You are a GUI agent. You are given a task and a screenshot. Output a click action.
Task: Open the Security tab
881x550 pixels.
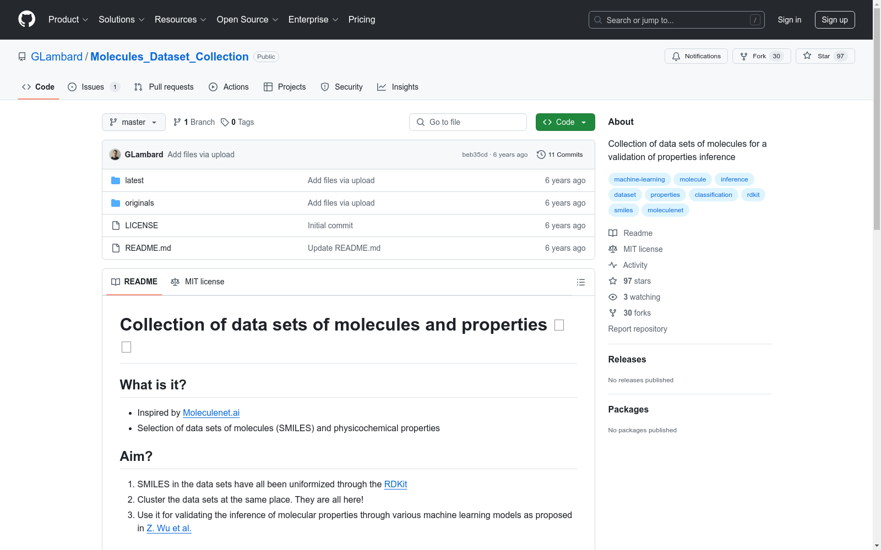pyautogui.click(x=342, y=87)
